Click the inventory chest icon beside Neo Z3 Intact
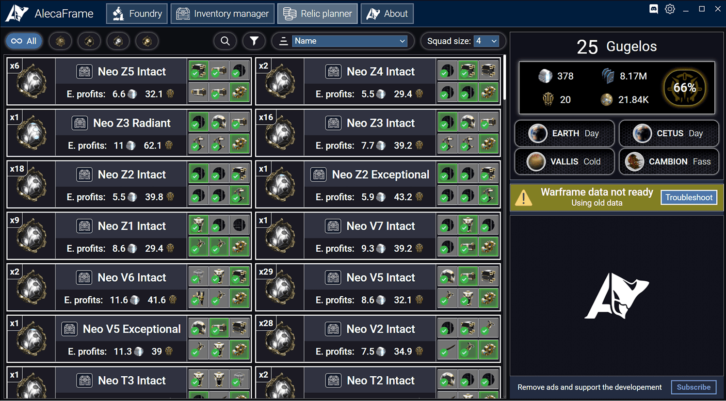This screenshot has height=401, width=726. coord(333,123)
